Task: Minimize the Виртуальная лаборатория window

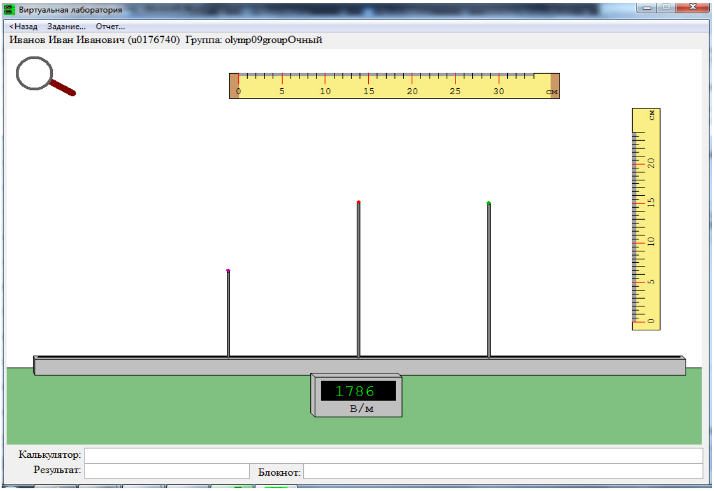Action: coord(647,8)
